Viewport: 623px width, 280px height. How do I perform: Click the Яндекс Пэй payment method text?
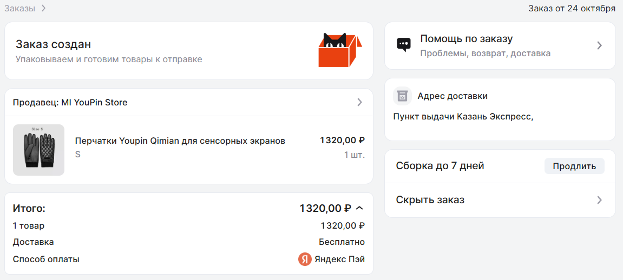(339, 259)
